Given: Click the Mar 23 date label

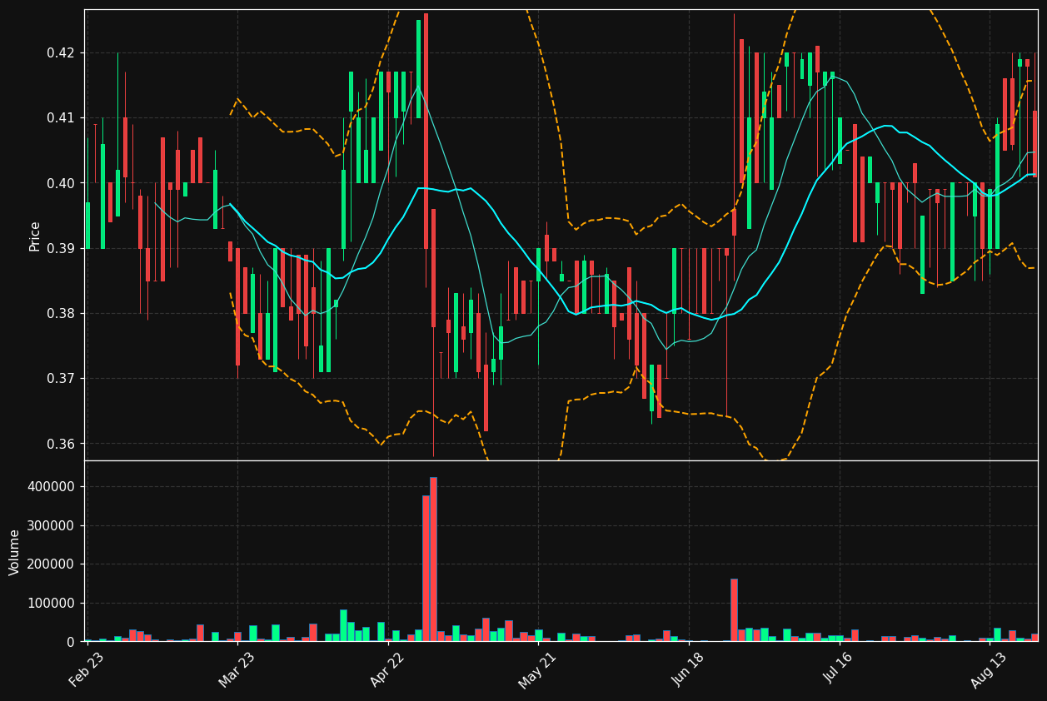Looking at the screenshot, I should point(237,669).
